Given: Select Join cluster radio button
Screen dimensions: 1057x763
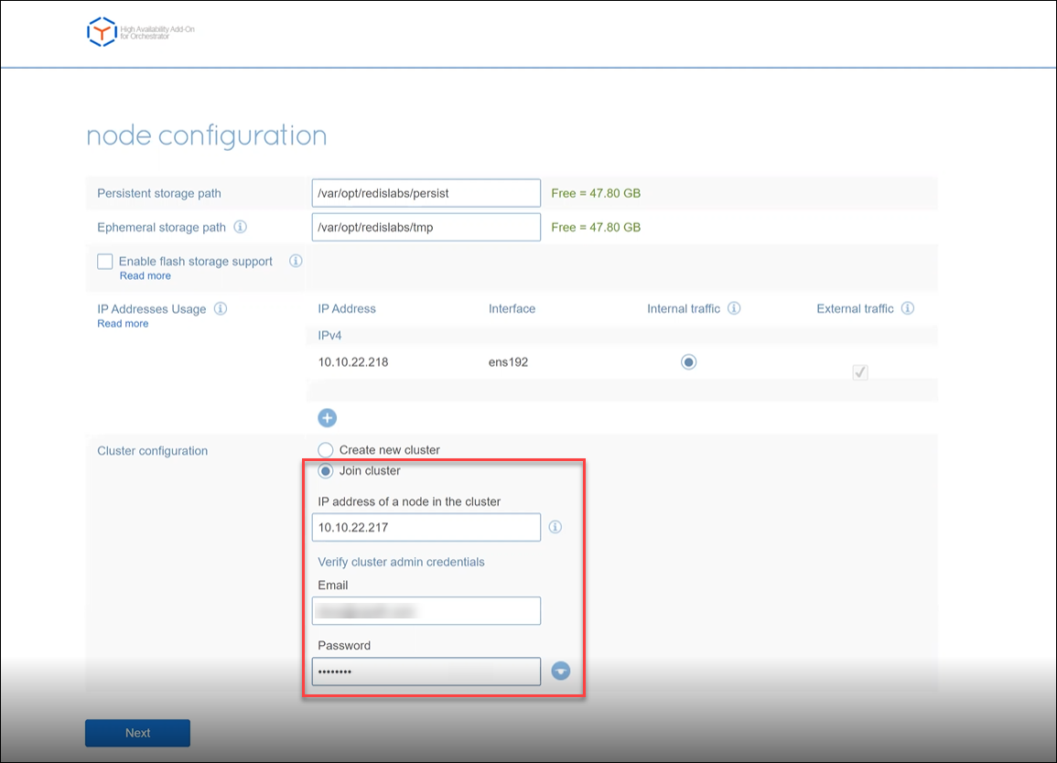Looking at the screenshot, I should pos(325,471).
